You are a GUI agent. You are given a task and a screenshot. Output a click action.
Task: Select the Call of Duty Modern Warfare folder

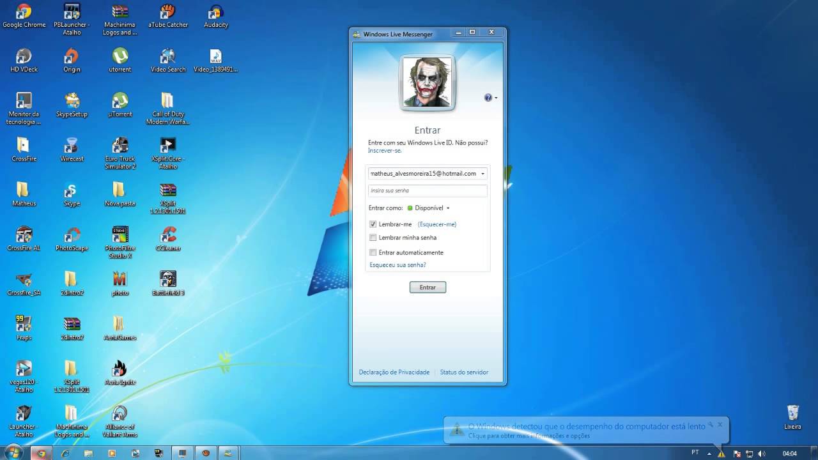pos(167,109)
